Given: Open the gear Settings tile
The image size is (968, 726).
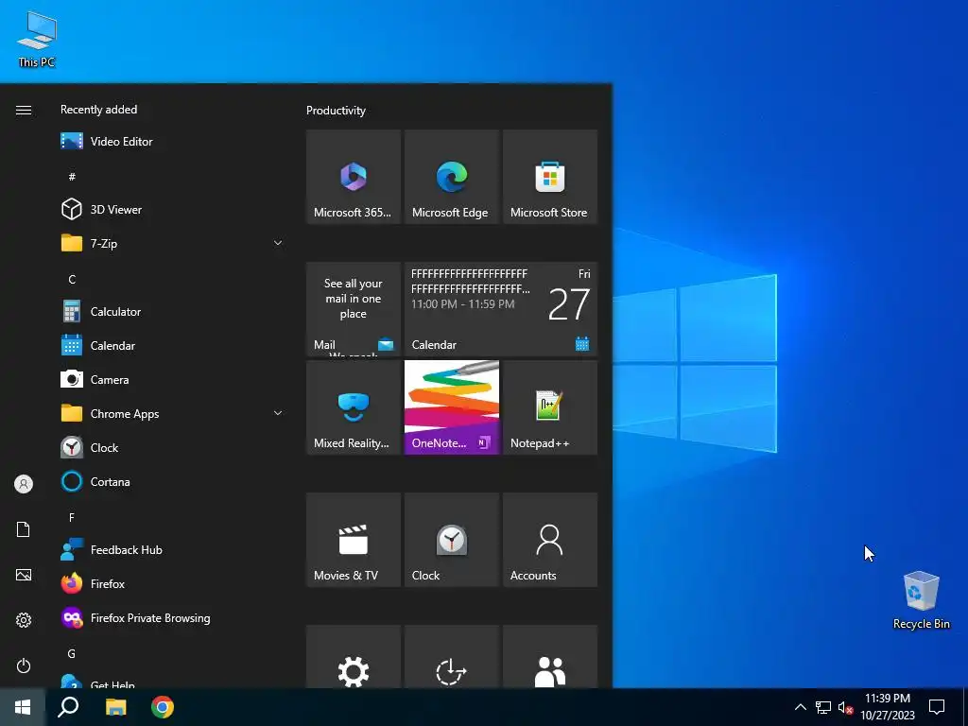Looking at the screenshot, I should (x=354, y=657).
